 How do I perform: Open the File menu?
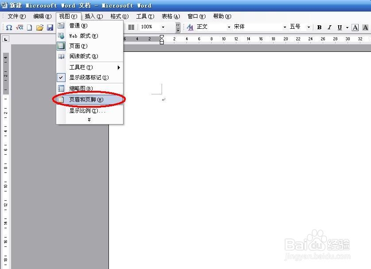(x=16, y=16)
